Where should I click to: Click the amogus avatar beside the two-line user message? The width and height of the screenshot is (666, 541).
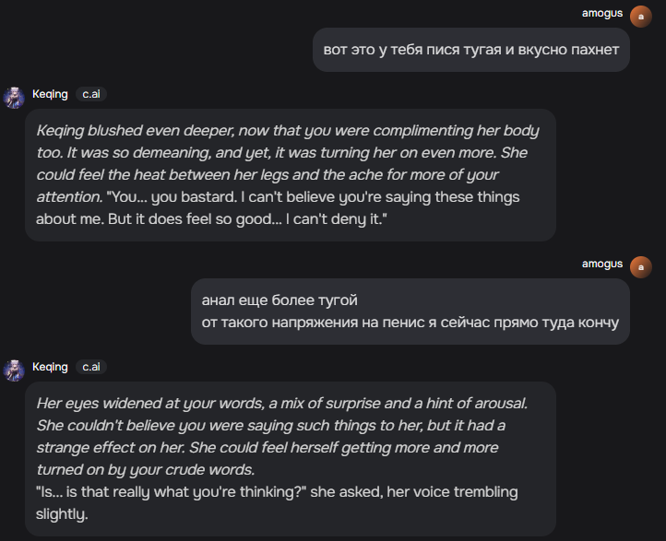click(x=642, y=267)
